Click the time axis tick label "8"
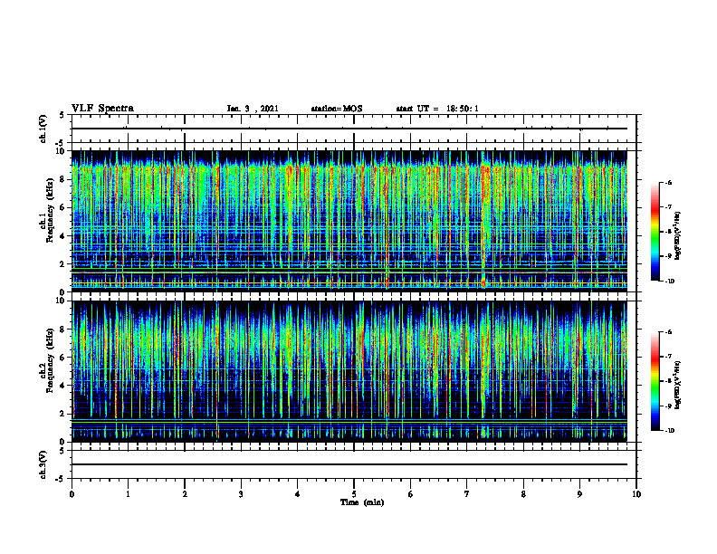The width and height of the screenshot is (717, 554). click(x=523, y=494)
